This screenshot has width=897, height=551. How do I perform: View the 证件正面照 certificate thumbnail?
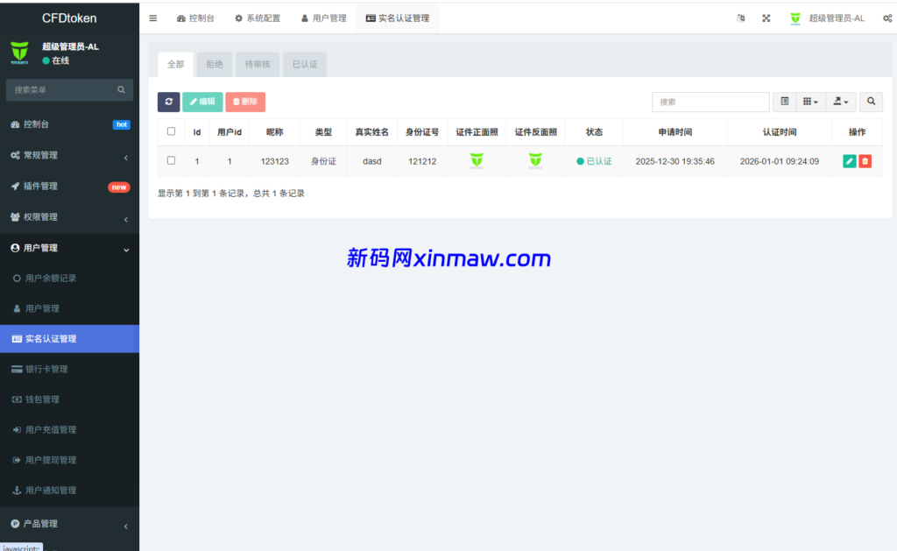(477, 160)
